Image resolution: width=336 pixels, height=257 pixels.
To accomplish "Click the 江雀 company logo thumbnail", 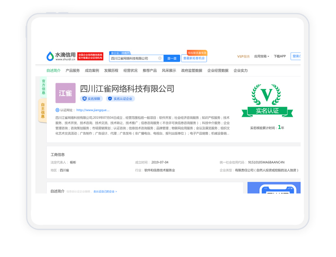I will (x=66, y=93).
